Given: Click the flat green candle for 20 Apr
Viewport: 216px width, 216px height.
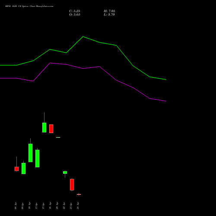Looking at the screenshot, I should pyautogui.click(x=58, y=137).
